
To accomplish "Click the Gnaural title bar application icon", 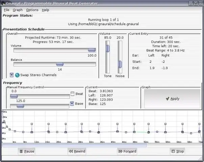I will tap(3, 3).
